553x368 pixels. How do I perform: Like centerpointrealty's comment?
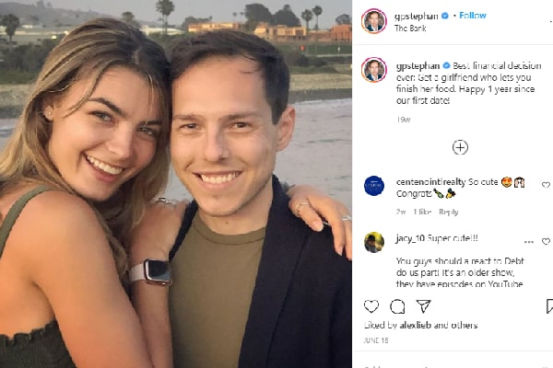pos(546,184)
